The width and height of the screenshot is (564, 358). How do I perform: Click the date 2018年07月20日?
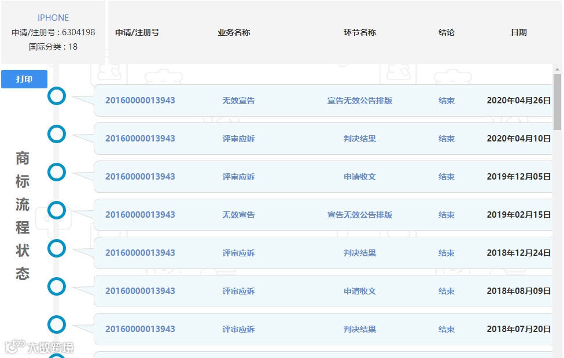(519, 329)
